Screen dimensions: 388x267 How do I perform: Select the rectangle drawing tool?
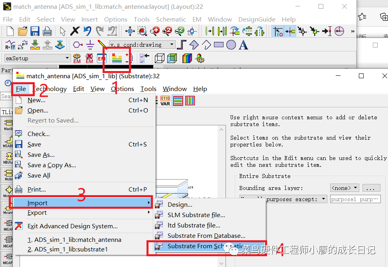click(x=219, y=45)
